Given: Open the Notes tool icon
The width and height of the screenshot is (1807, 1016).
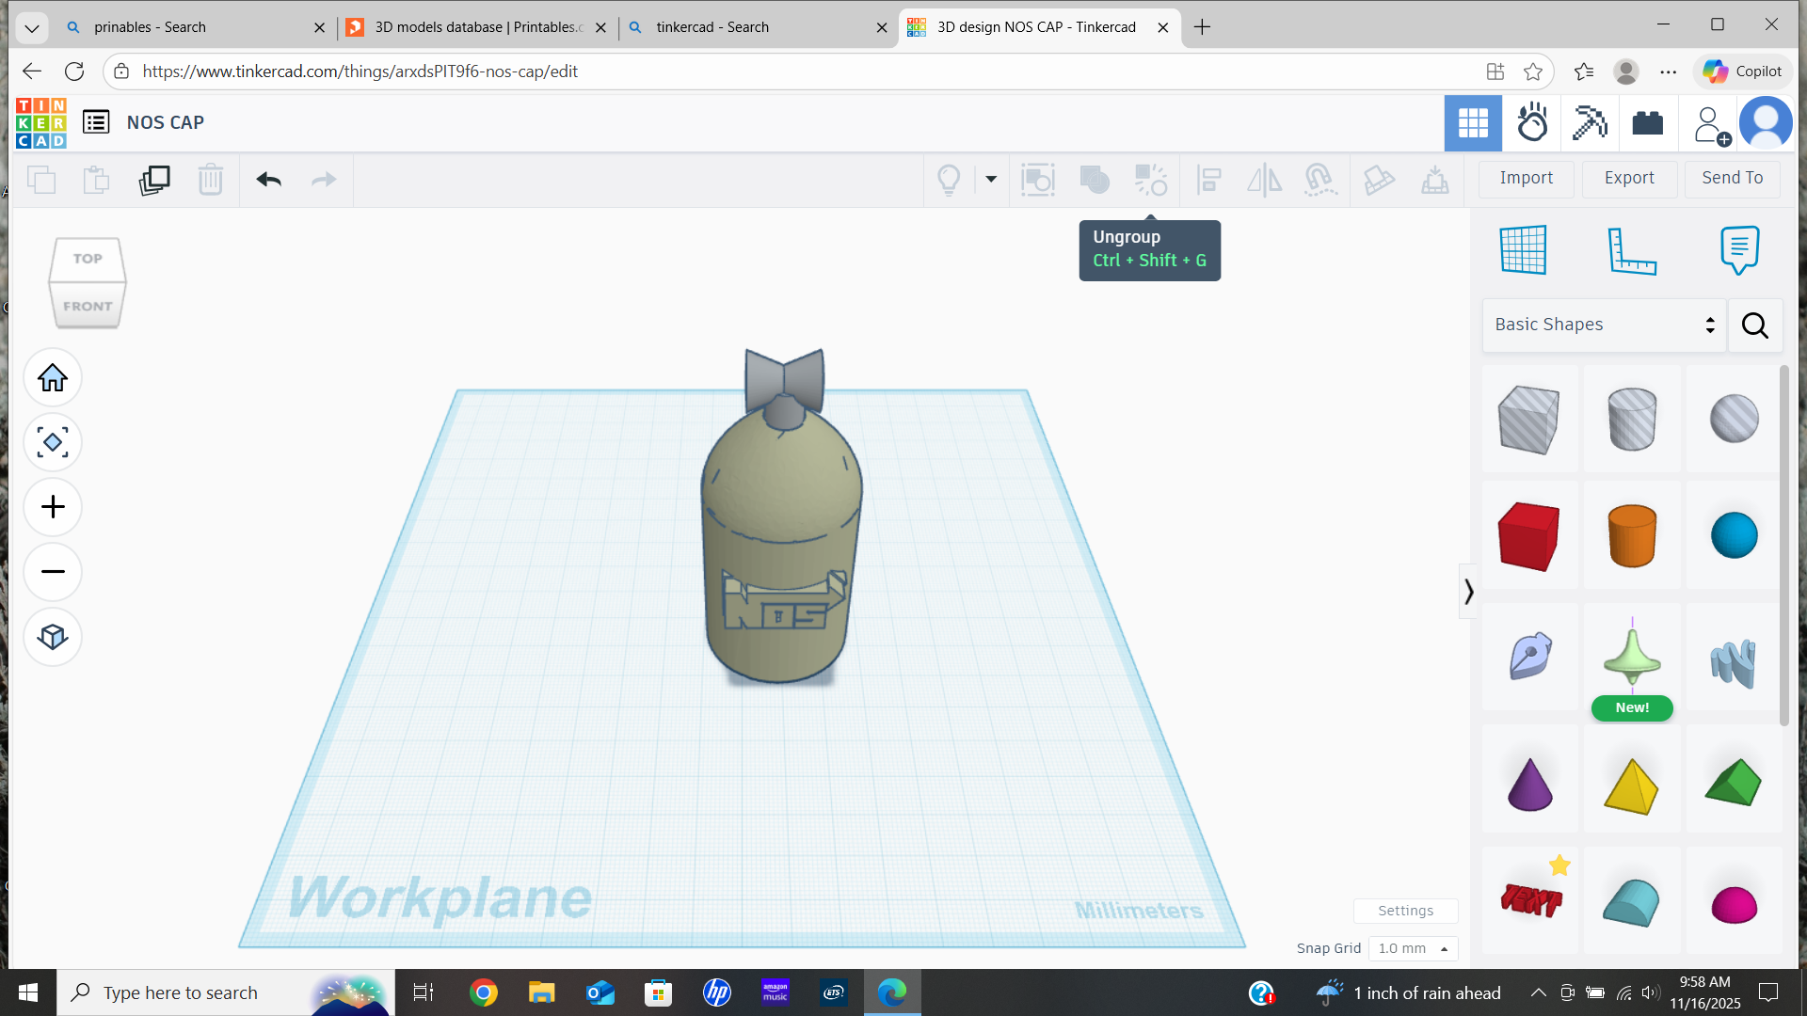Looking at the screenshot, I should point(1739,250).
